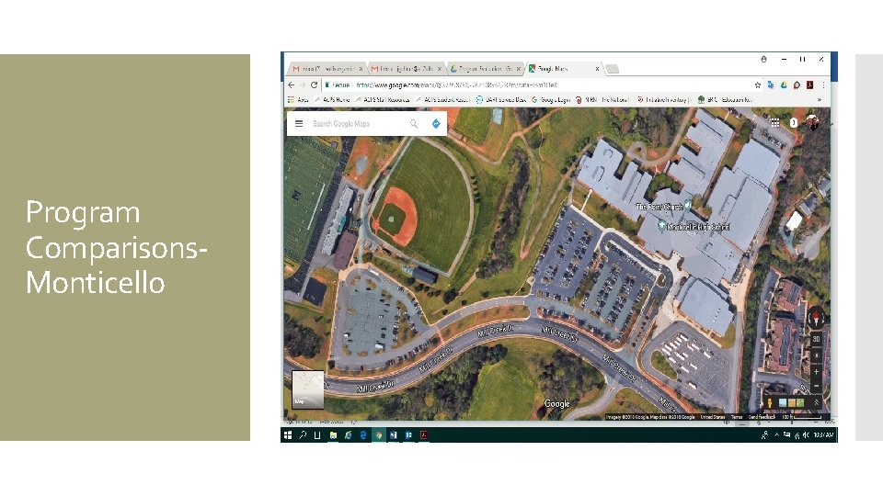The height and width of the screenshot is (496, 883).
Task: Open the Google Login bookmark
Action: 551,99
